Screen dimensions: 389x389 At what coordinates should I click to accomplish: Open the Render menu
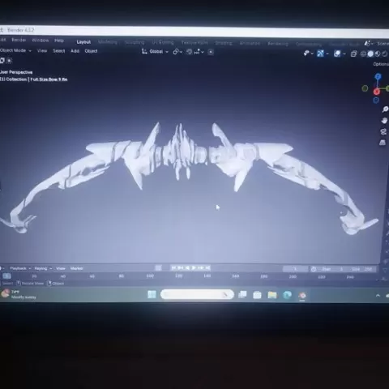19,40
